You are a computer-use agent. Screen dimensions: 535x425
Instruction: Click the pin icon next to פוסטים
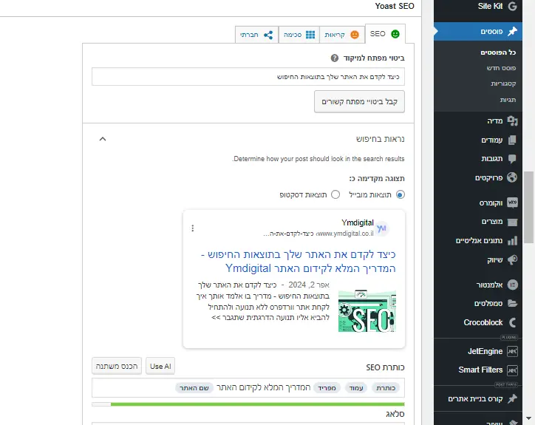pos(513,31)
